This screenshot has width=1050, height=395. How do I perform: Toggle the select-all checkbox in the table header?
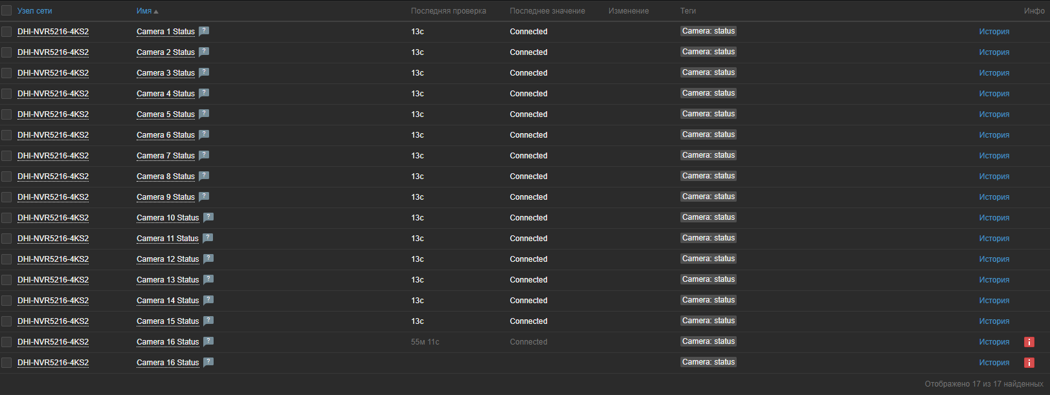point(6,10)
